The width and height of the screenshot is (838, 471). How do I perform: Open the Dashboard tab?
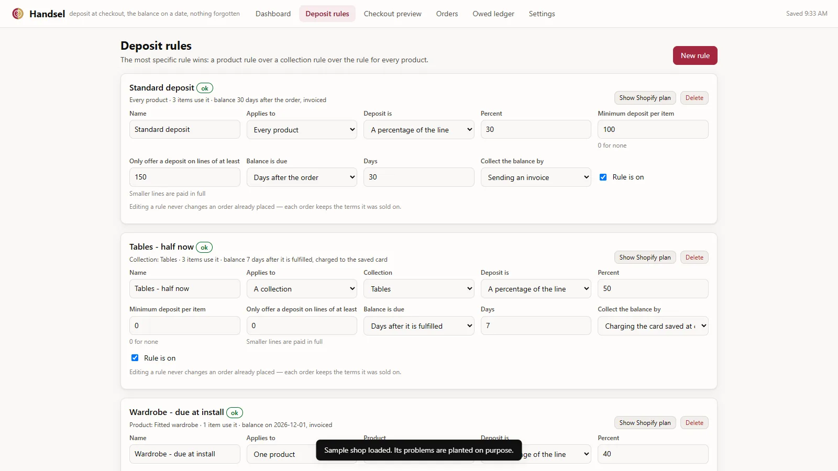coord(273,14)
